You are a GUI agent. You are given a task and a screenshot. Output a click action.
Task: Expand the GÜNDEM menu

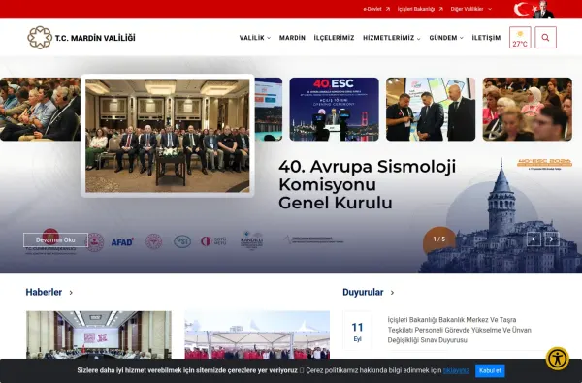pos(446,38)
